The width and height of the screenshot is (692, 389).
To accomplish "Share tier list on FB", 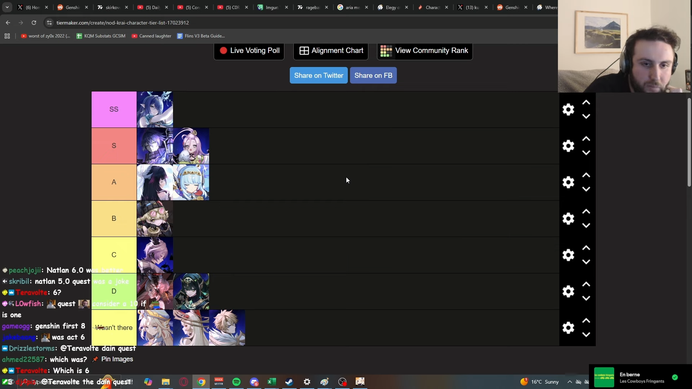I will click(x=373, y=75).
